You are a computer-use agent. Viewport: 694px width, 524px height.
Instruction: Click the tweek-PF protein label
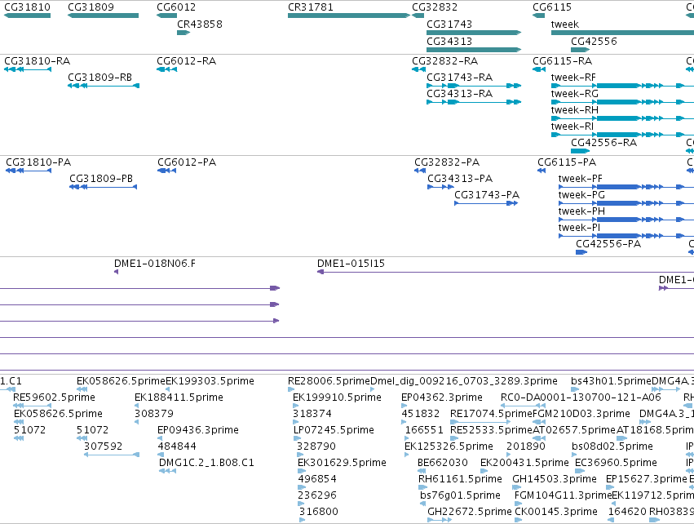(581, 179)
